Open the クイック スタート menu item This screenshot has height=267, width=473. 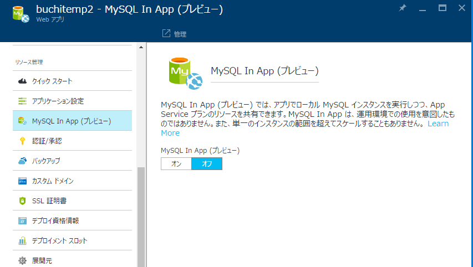pyautogui.click(x=73, y=81)
